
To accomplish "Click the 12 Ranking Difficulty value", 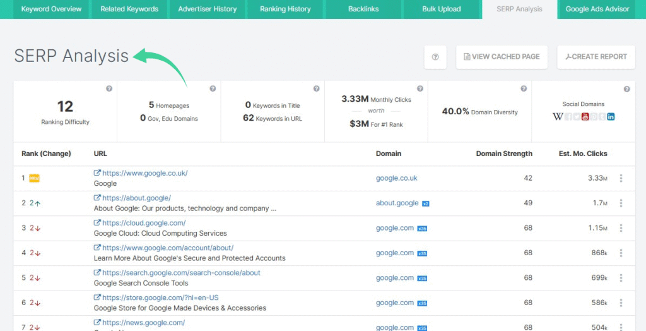I will click(65, 107).
